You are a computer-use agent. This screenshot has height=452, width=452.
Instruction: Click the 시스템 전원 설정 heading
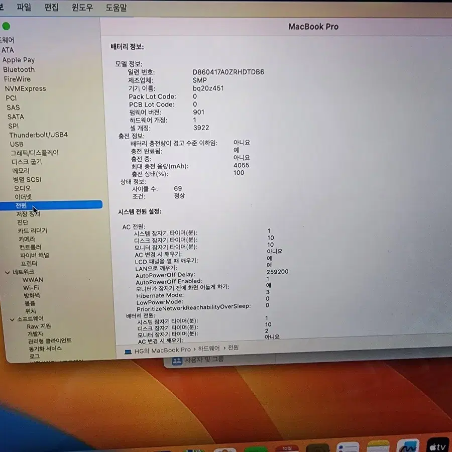point(140,211)
